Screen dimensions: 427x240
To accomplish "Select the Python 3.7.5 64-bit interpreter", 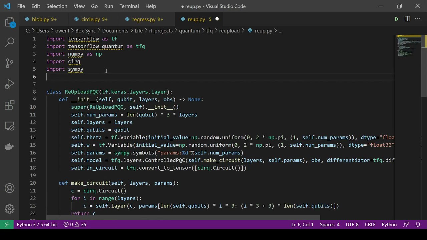I will click(37, 225).
